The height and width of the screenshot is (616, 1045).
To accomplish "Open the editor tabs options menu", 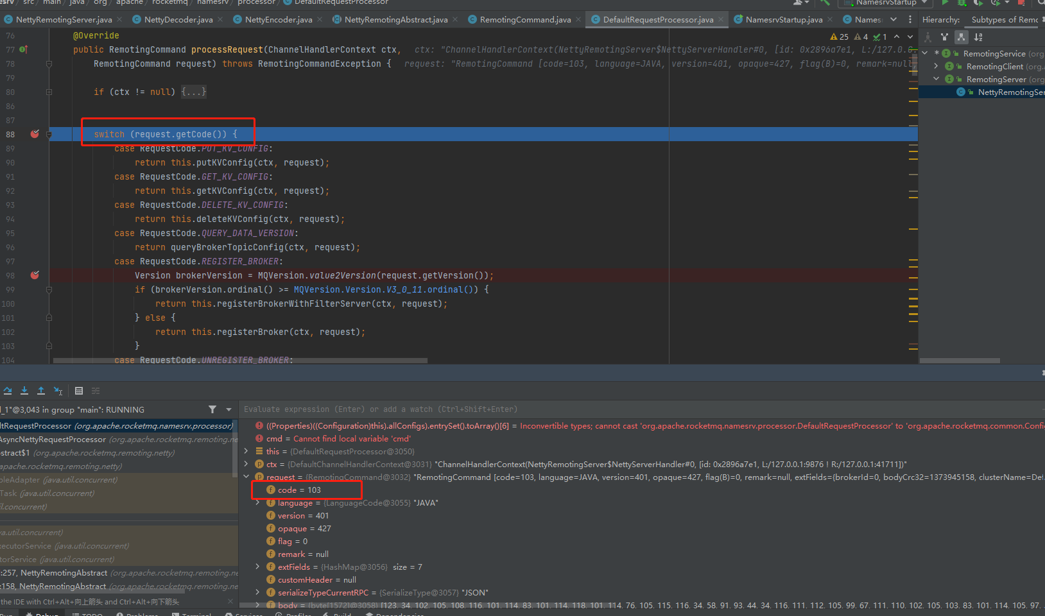I will point(910,20).
